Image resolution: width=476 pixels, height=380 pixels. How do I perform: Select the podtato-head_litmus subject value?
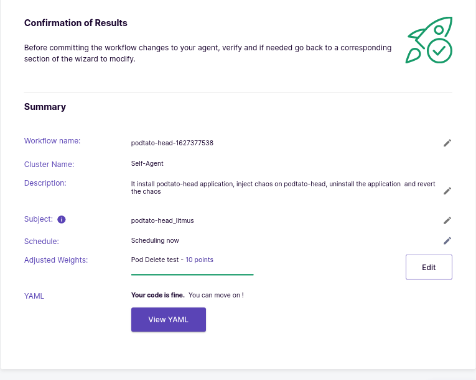tap(162, 220)
